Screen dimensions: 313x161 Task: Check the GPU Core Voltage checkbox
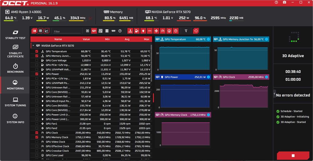(37, 60)
